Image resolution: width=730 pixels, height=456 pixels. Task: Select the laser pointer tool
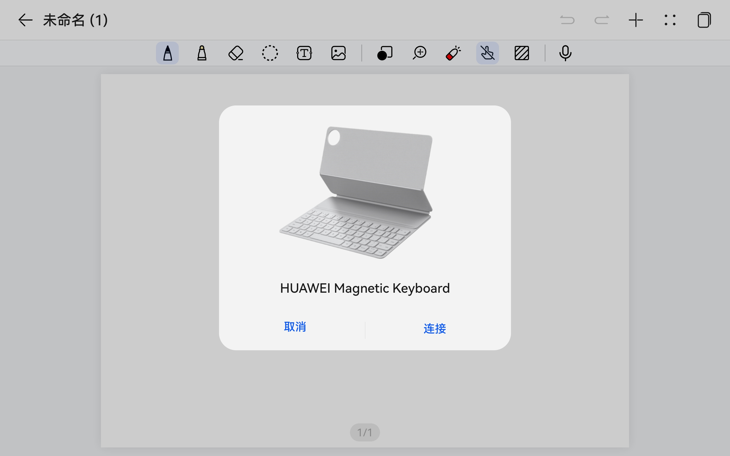pyautogui.click(x=453, y=53)
